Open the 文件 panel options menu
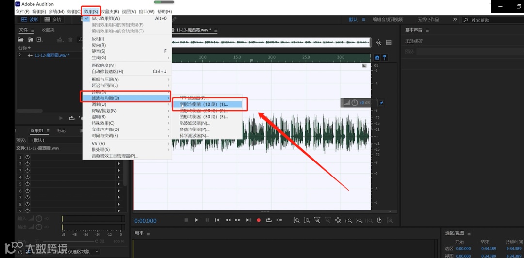Image resolution: width=524 pixels, height=258 pixels. pyautogui.click(x=33, y=30)
